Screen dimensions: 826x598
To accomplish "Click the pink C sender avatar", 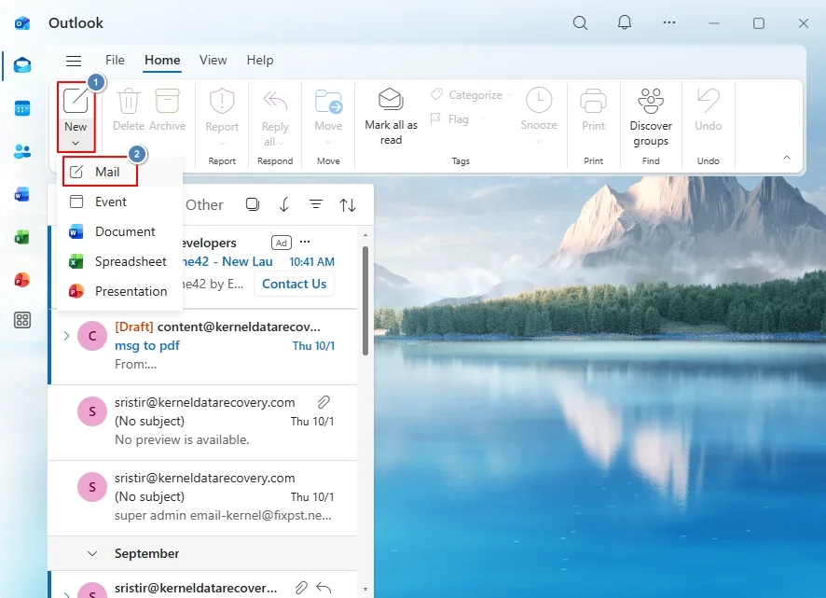I will click(x=92, y=336).
